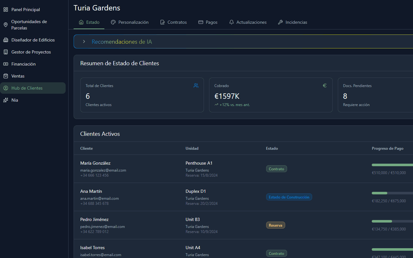Image resolution: width=413 pixels, height=258 pixels.
Task: Open the Ventas section
Action: pos(33,76)
